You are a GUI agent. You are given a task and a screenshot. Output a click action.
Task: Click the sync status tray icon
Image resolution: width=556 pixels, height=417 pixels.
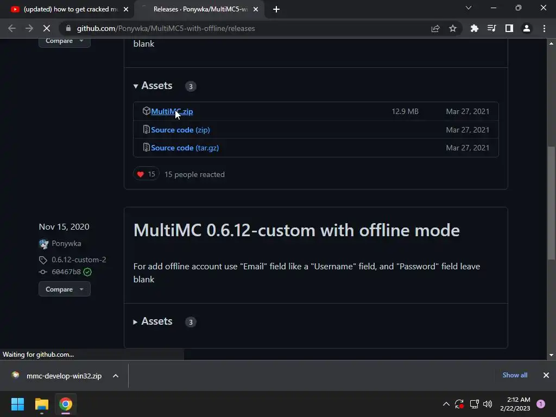459,404
